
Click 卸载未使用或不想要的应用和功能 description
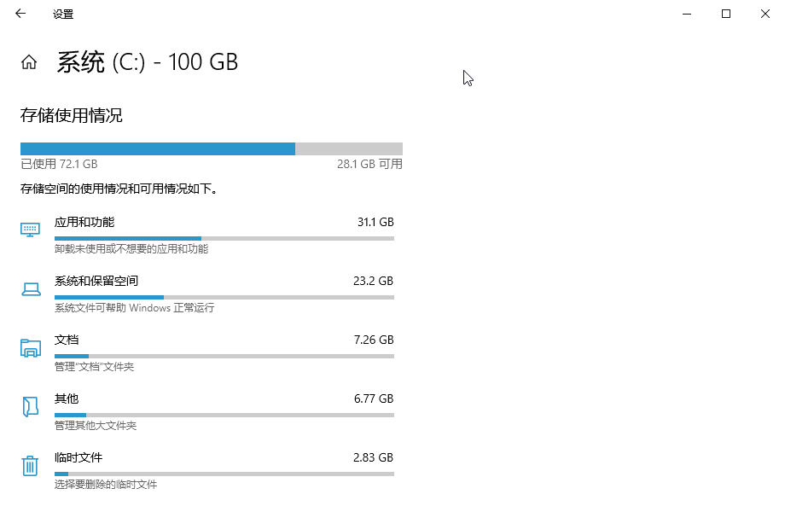tap(131, 249)
